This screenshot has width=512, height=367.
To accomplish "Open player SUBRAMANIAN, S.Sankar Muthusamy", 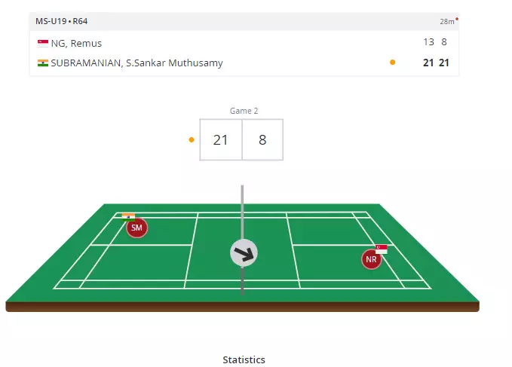I will 136,63.
